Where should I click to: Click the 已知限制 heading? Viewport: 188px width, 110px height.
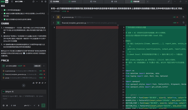click(x=5, y=24)
